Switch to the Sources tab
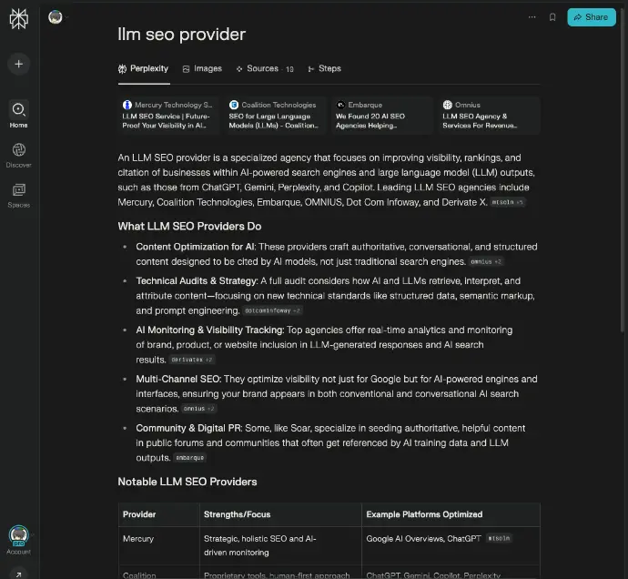The width and height of the screenshot is (628, 579). [265, 68]
